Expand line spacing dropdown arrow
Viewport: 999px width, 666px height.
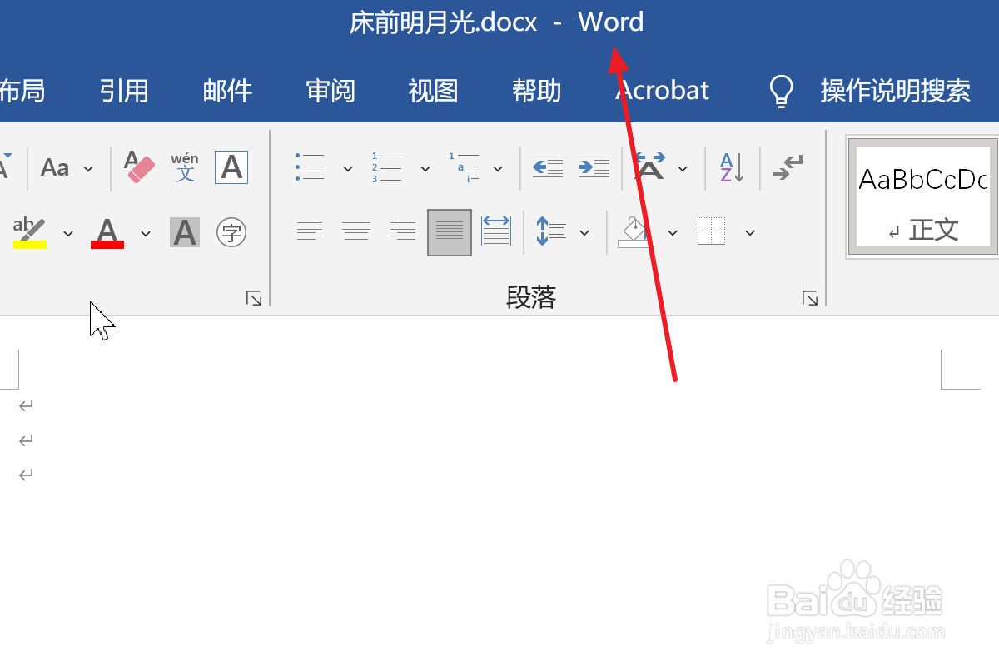pos(584,233)
